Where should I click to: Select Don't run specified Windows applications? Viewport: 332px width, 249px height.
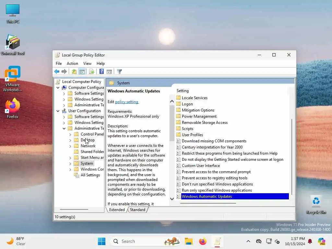(x=217, y=184)
